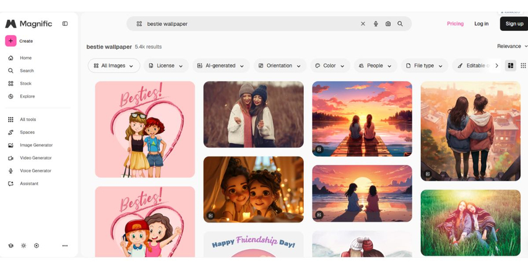This screenshot has width=528, height=277.
Task: Open the Pricing link
Action: coord(455,23)
